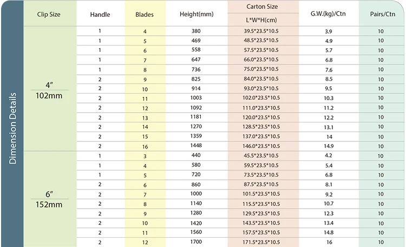Click the Clip Size column header

(x=49, y=14)
